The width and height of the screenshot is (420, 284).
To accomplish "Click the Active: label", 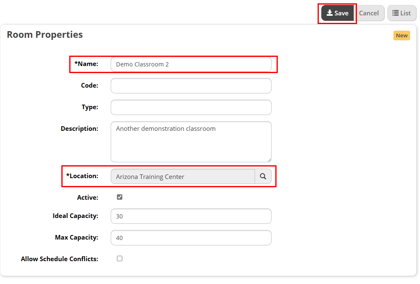I will point(87,197).
